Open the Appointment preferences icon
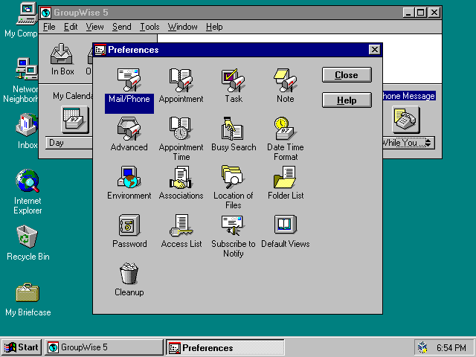The height and width of the screenshot is (357, 476). [x=181, y=80]
